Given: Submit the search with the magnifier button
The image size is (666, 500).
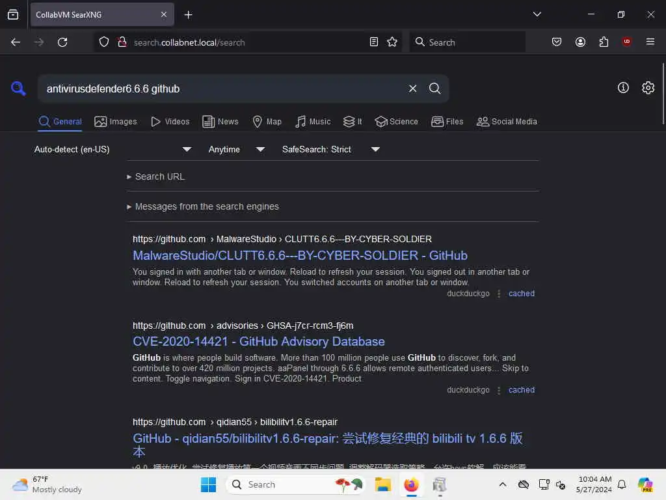Looking at the screenshot, I should tap(434, 89).
